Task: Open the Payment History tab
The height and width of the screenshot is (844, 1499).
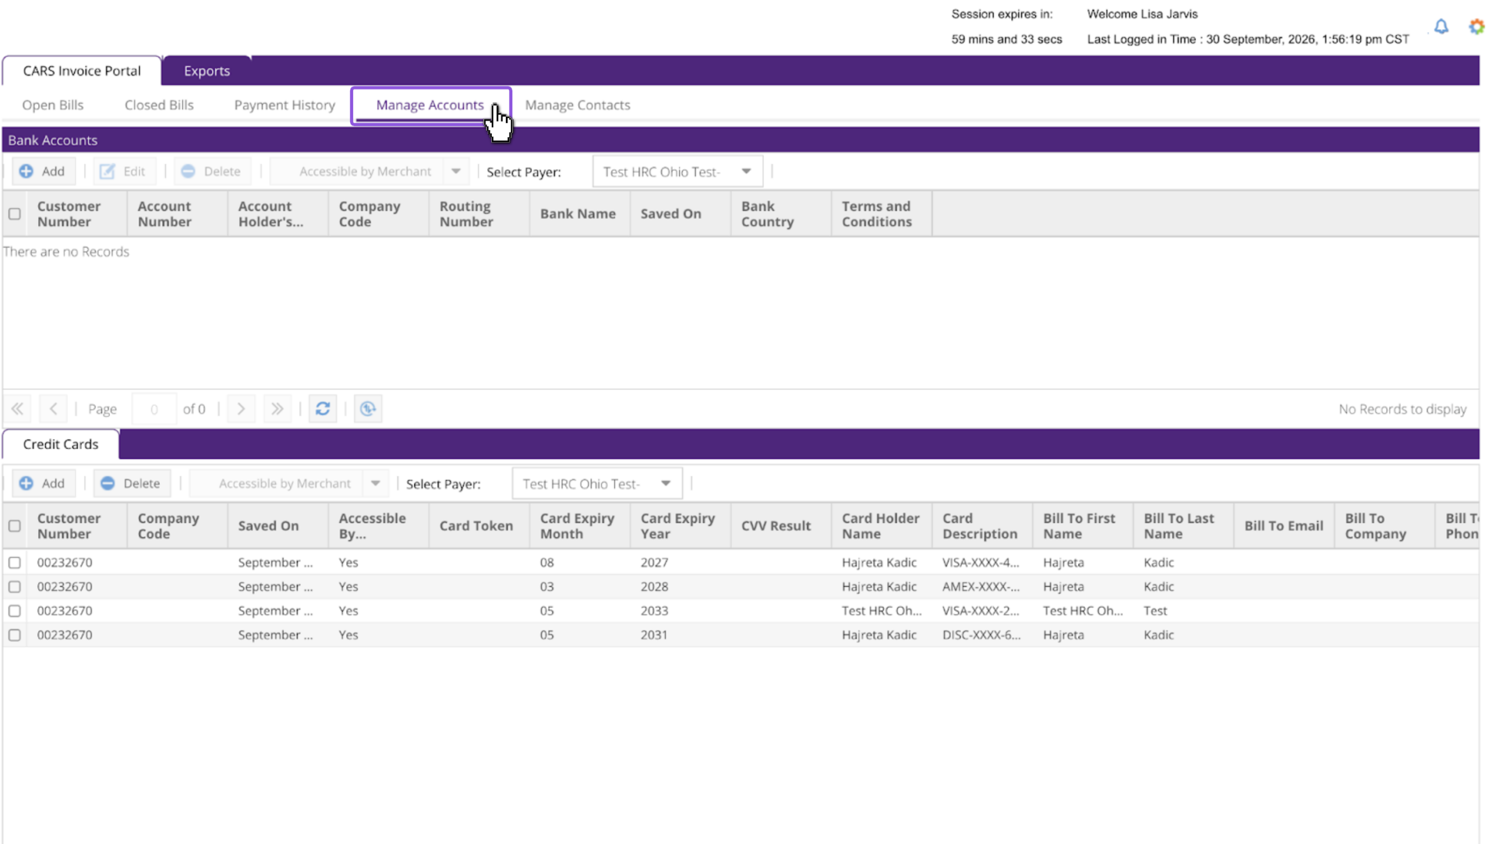Action: pyautogui.click(x=285, y=105)
